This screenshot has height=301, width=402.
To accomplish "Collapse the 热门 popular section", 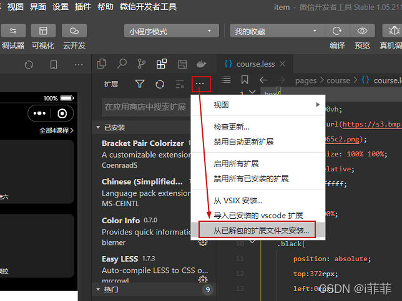I will pyautogui.click(x=154, y=290).
